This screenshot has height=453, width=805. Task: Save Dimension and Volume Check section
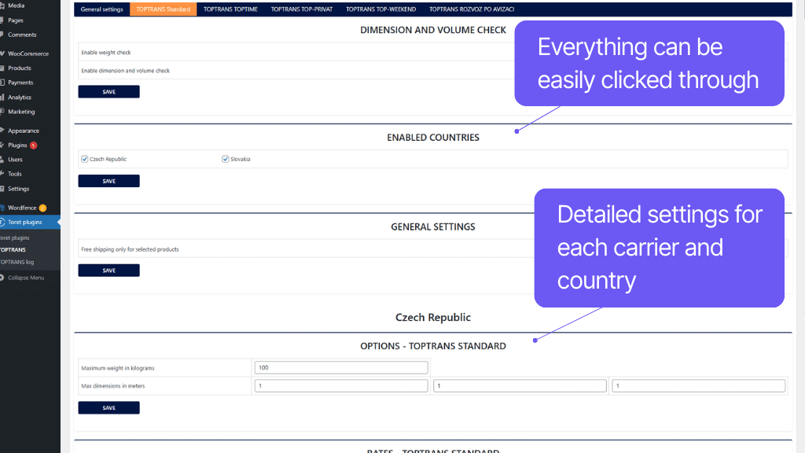(108, 92)
